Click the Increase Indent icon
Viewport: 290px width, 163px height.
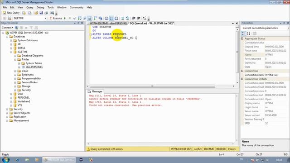pos(138,18)
